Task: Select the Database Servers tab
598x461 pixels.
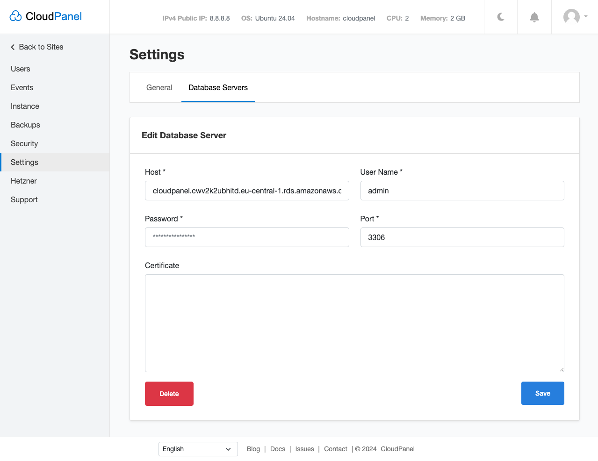Action: pos(218,87)
